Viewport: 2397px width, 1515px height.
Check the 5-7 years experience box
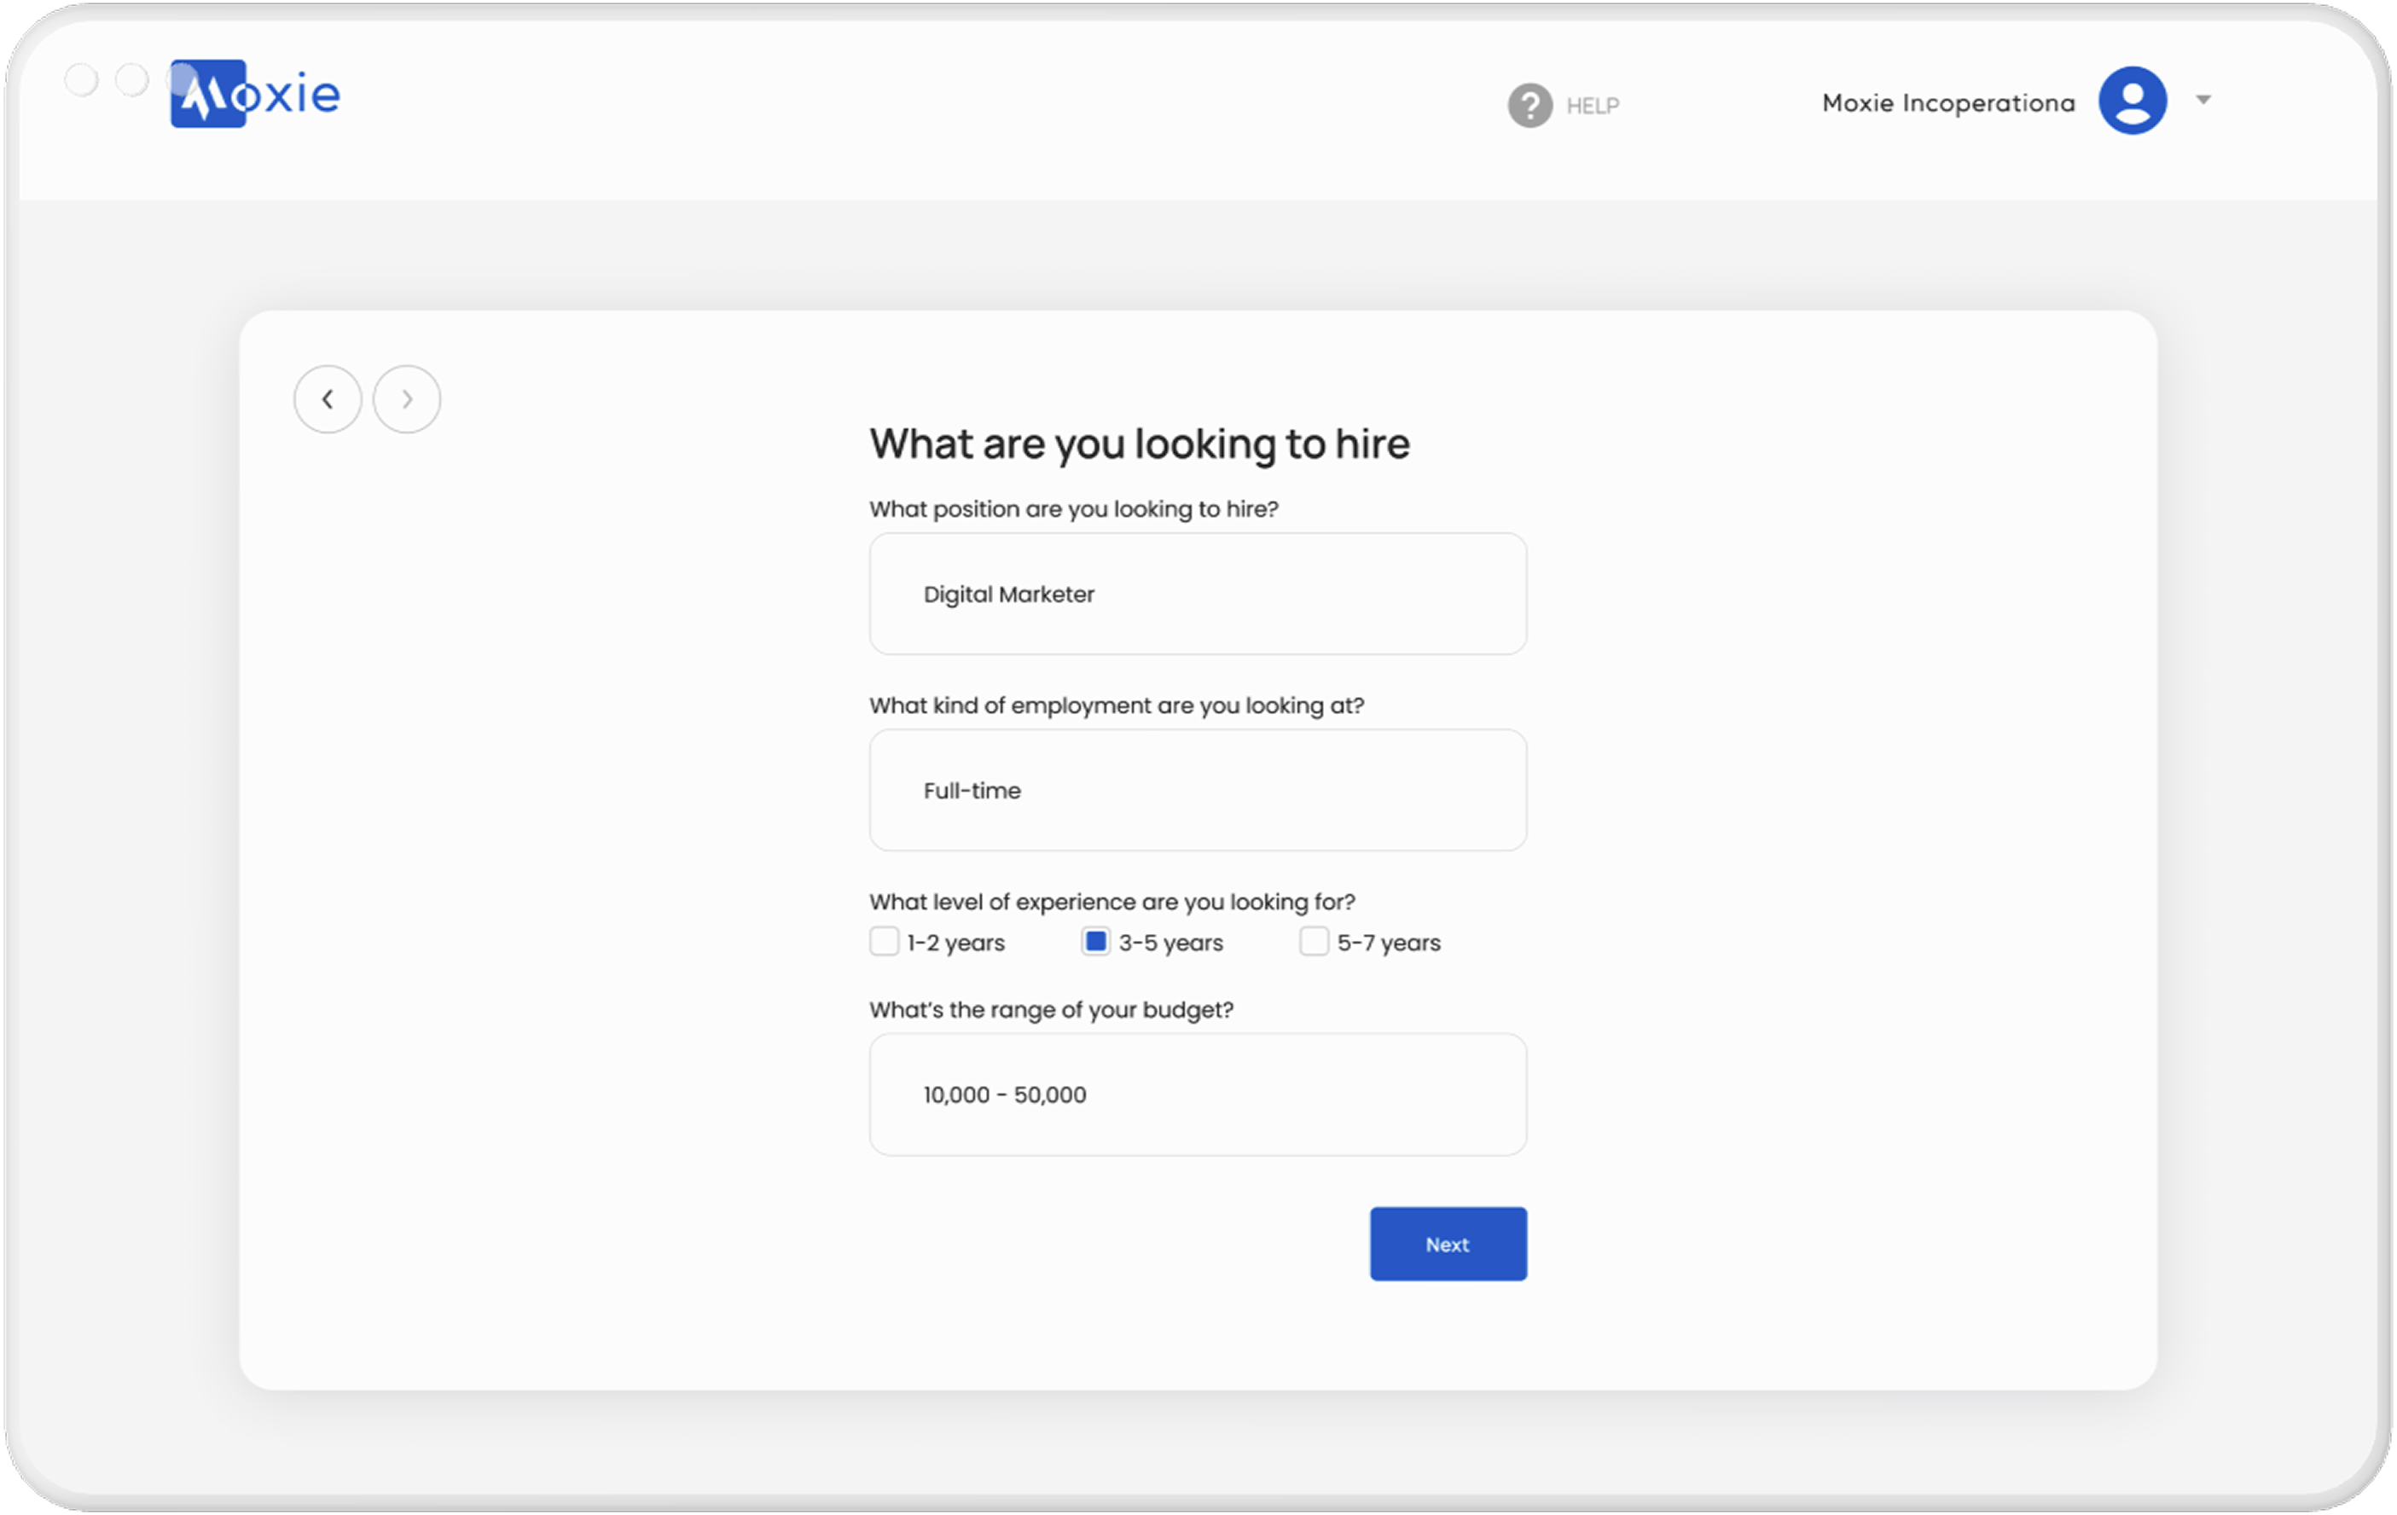click(1313, 942)
